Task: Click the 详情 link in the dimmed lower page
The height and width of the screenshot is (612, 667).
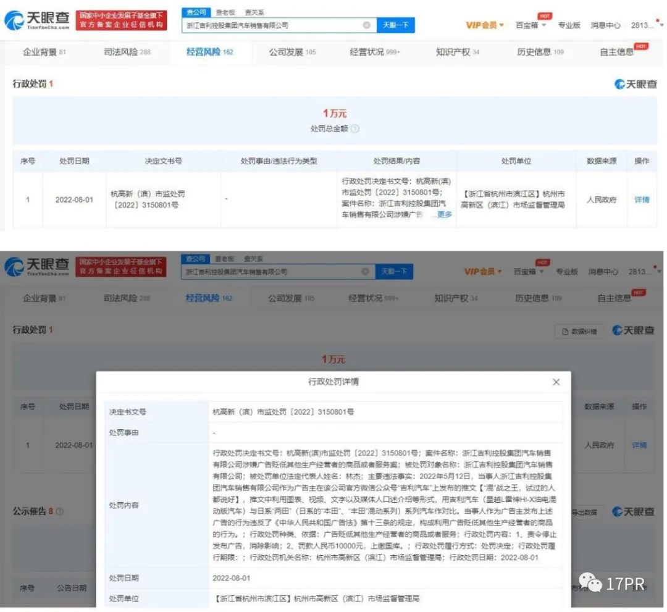Action: (x=639, y=445)
